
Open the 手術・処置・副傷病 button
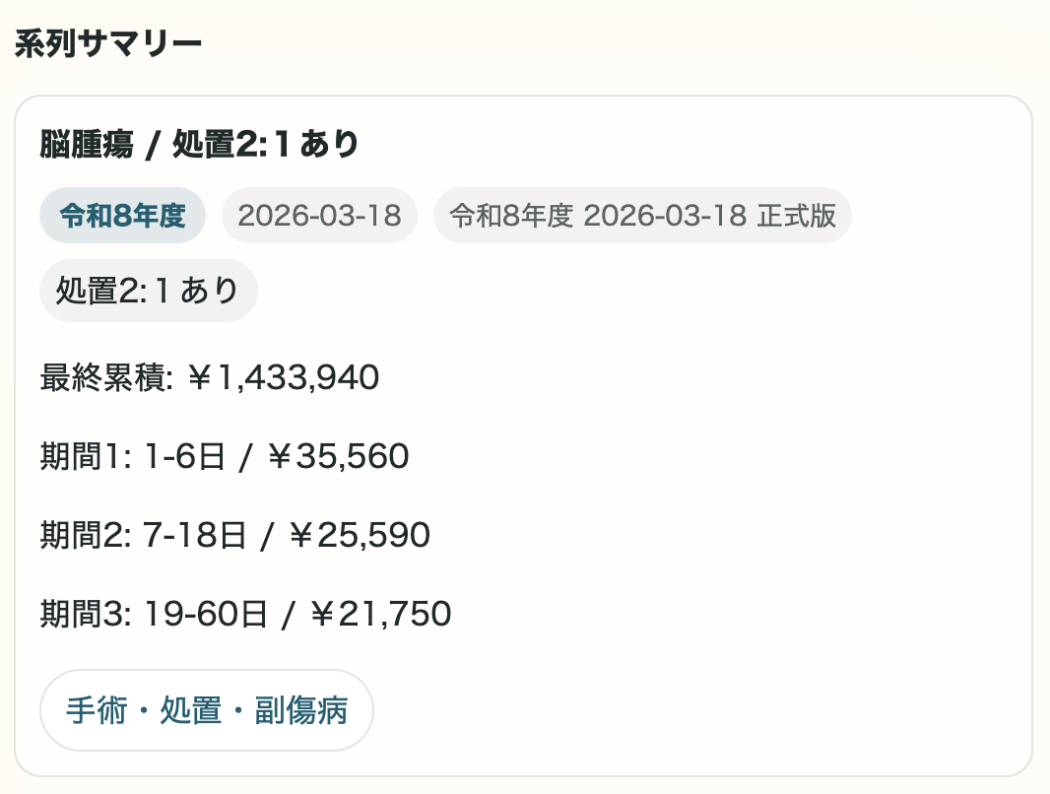207,710
